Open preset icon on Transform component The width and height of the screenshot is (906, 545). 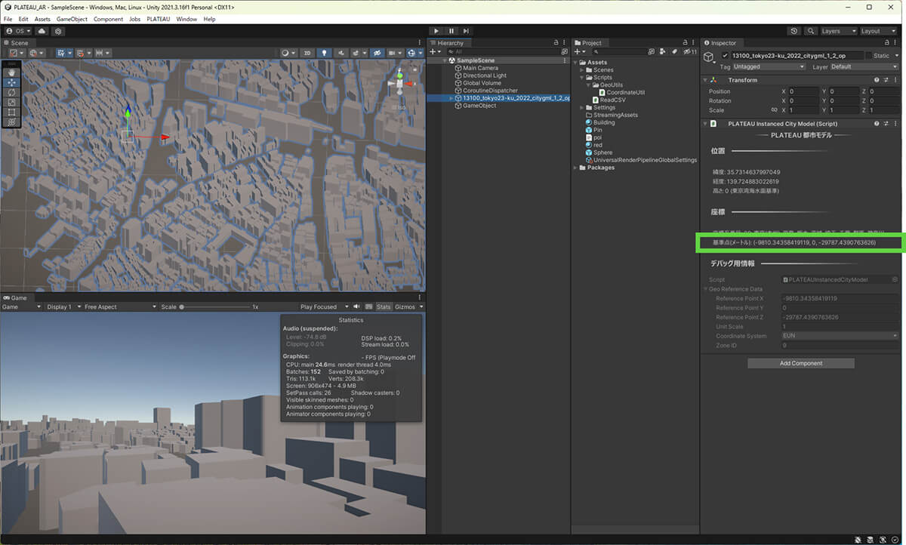886,80
